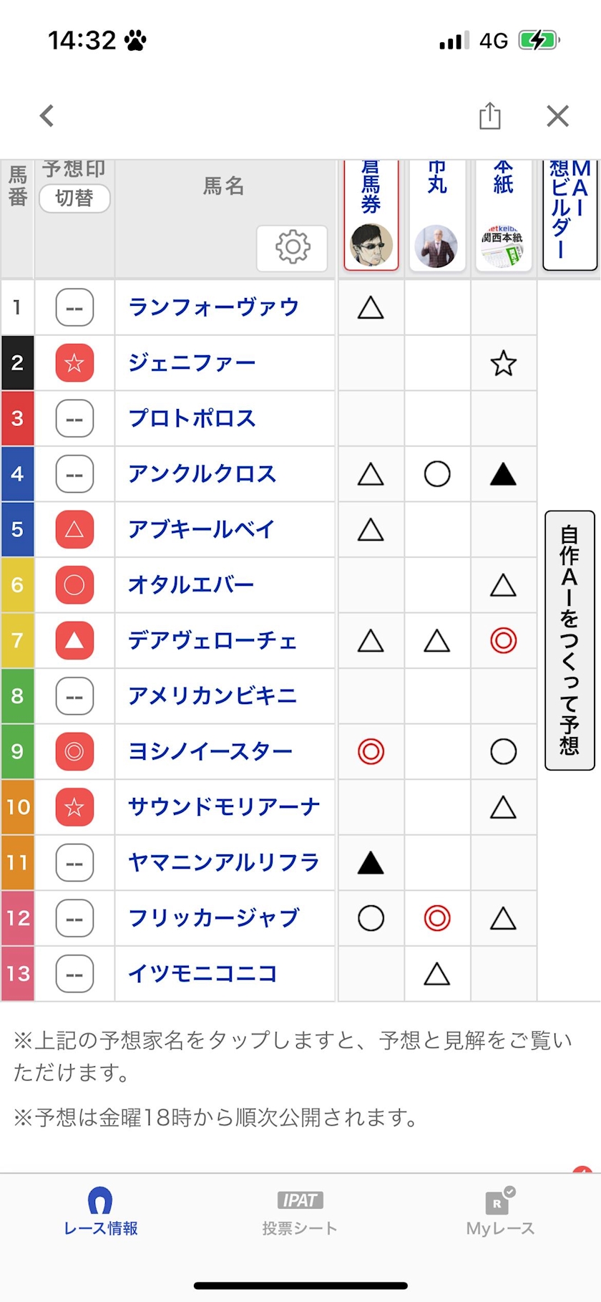Tap the 切替 button
601x1302 pixels.
point(74,198)
